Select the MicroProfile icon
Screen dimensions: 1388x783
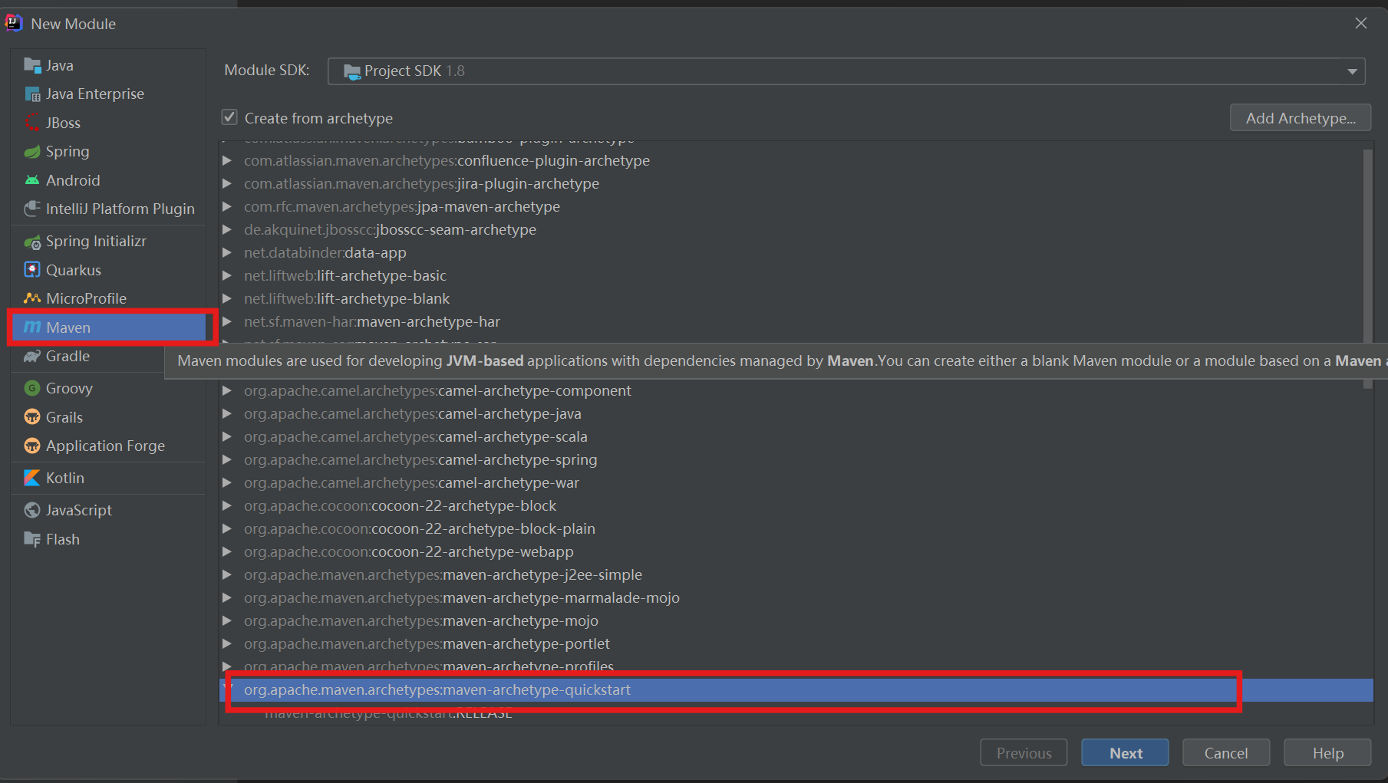32,298
